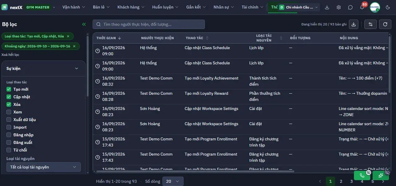Open the user avatar menu
This screenshot has width=396, height=186.
[375, 7]
